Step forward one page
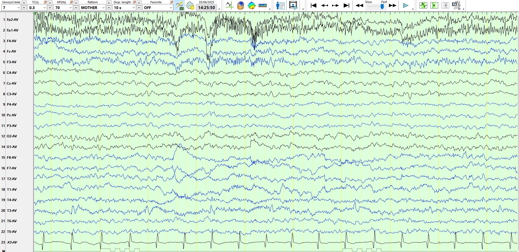The height and width of the screenshot is (252, 519). 335,5
